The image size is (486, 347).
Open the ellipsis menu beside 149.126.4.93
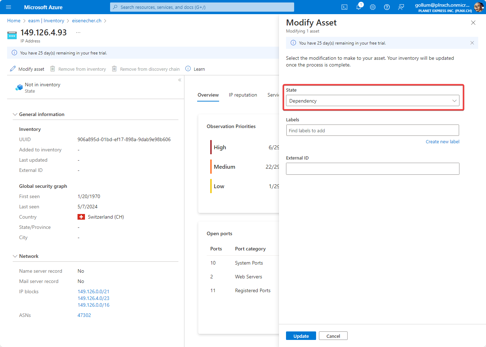point(78,33)
